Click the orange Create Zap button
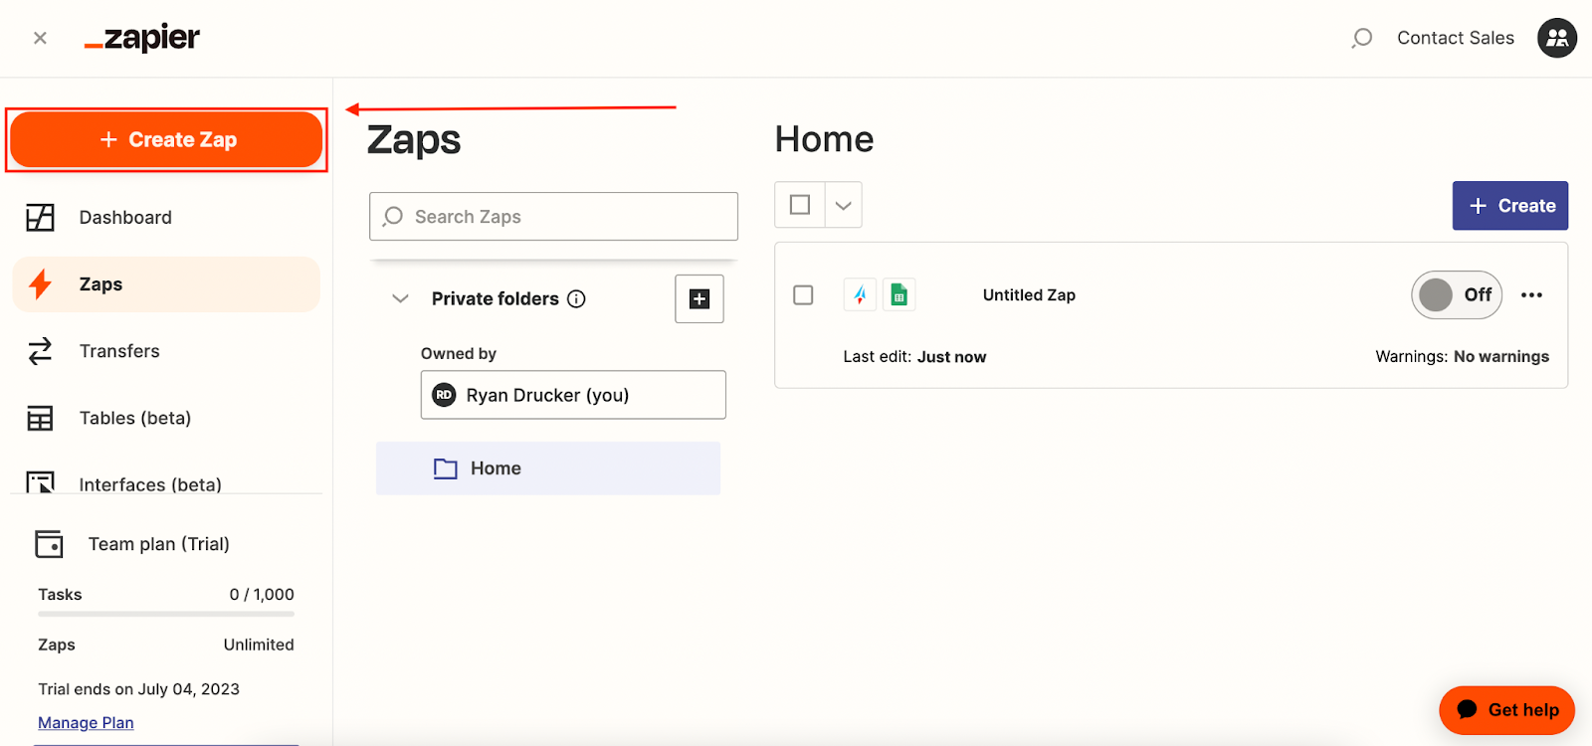1592x746 pixels. coord(166,139)
